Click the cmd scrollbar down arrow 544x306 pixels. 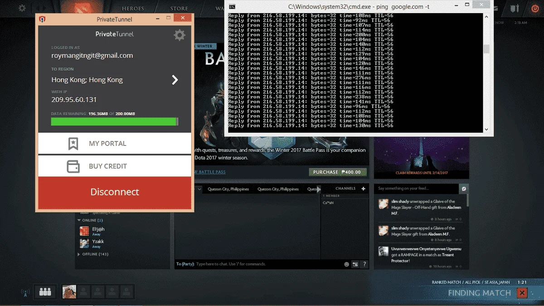pos(486,129)
